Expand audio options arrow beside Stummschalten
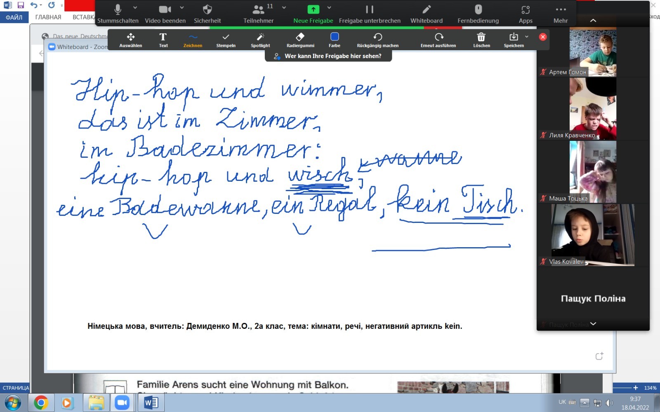Image resolution: width=660 pixels, height=412 pixels. pyautogui.click(x=135, y=8)
